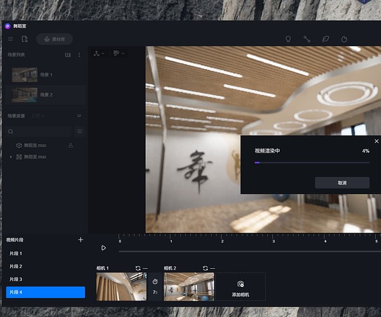Select 片段 4 in the video clips list

pos(44,292)
